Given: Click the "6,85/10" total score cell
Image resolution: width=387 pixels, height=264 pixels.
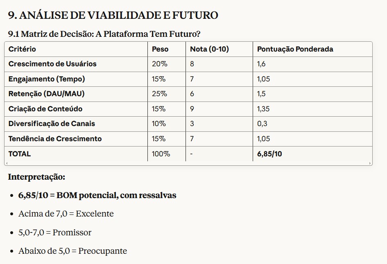Looking at the screenshot, I should (x=269, y=154).
